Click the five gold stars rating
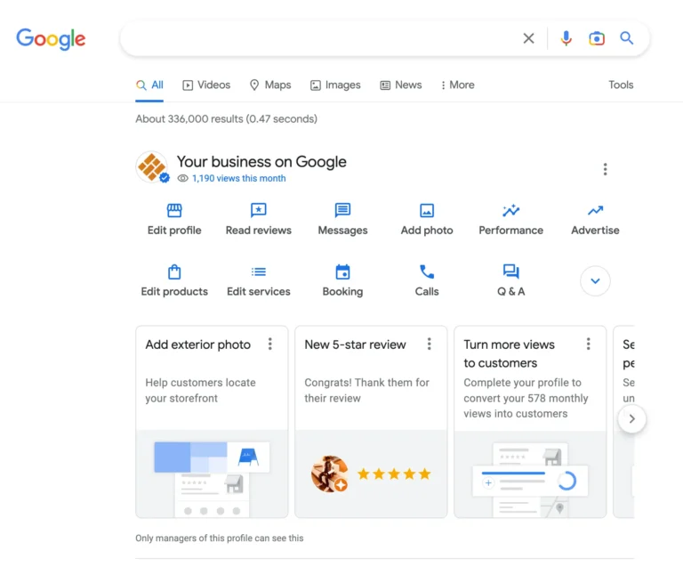Viewport: 683px width, 575px height. (394, 474)
